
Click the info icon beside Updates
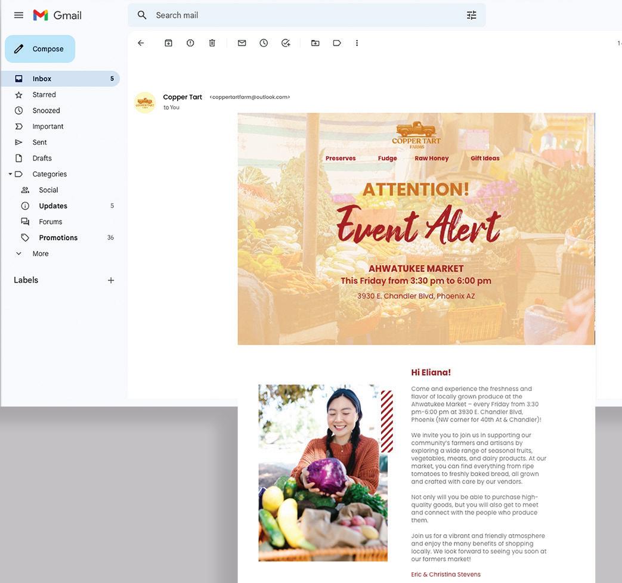pos(25,206)
